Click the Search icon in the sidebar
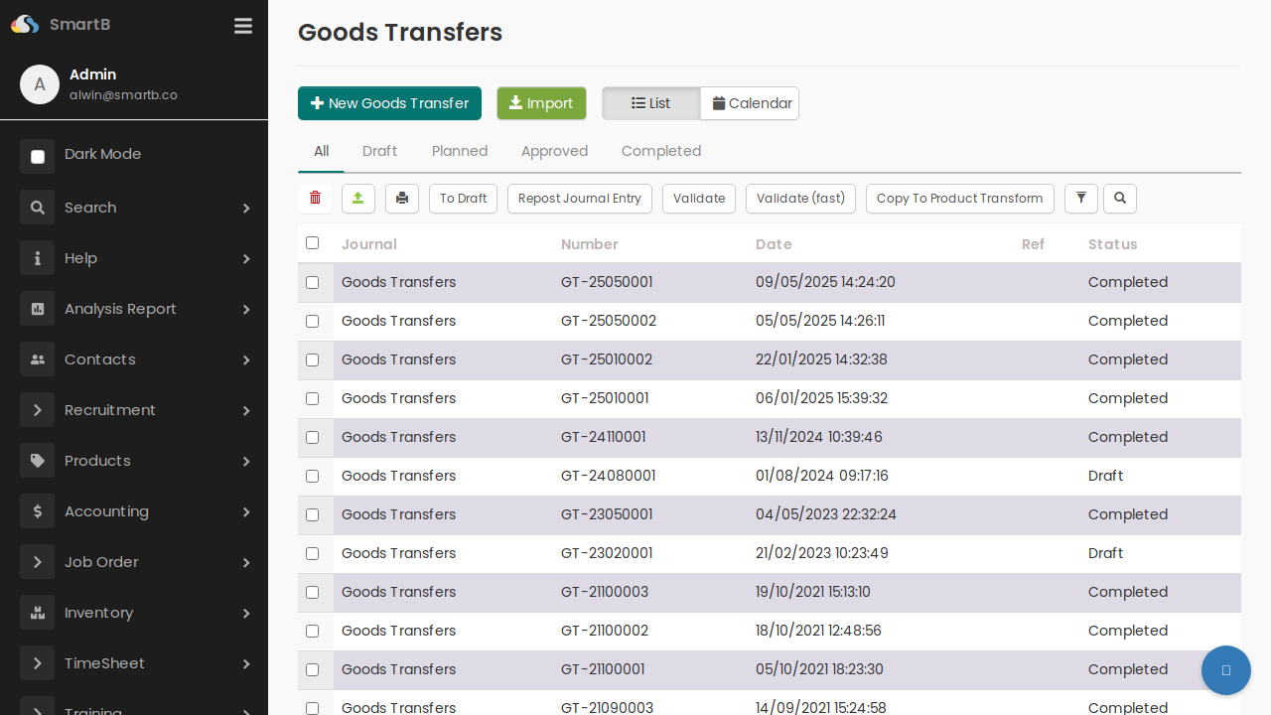The image size is (1271, 715). point(37,208)
